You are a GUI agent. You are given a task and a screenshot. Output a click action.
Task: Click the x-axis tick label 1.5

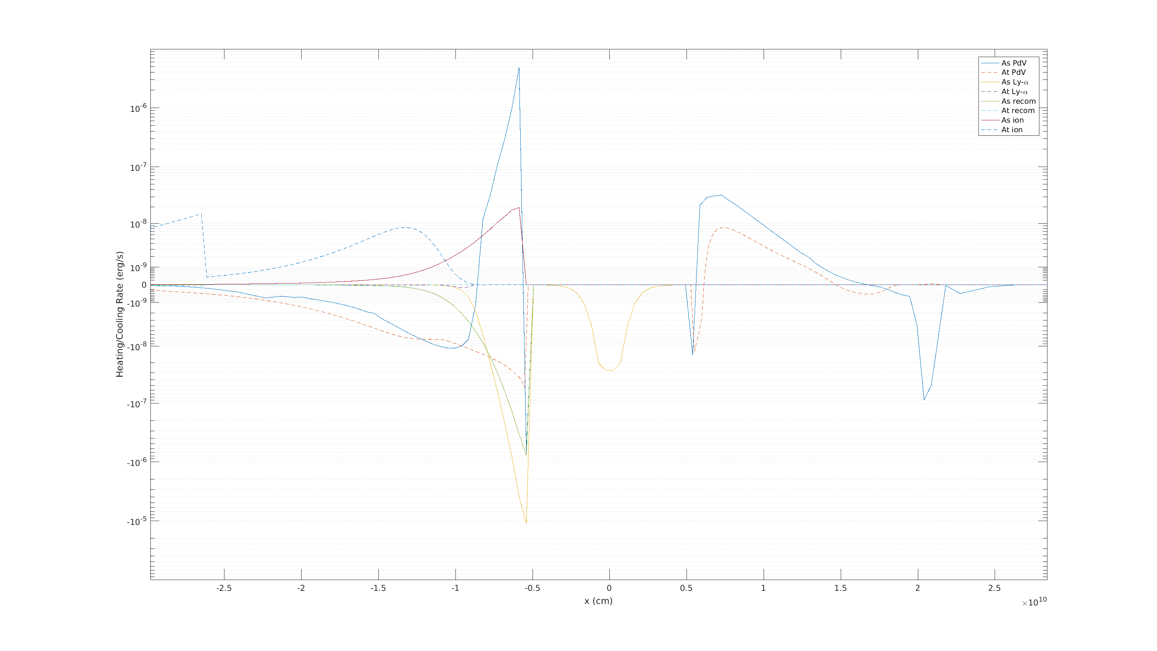pyautogui.click(x=840, y=588)
